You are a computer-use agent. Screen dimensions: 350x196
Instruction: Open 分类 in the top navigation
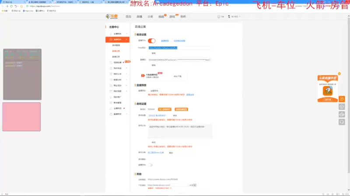pyautogui.click(x=150, y=17)
